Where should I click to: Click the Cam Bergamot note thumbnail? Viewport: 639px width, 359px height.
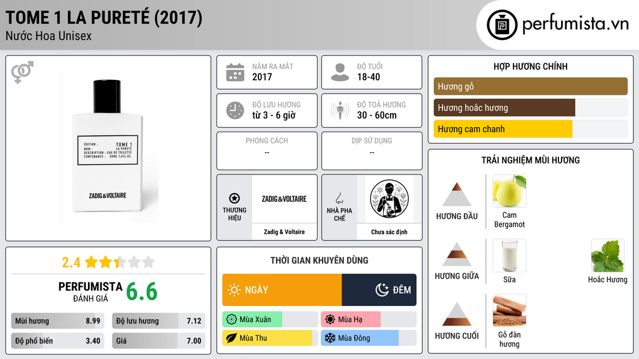pyautogui.click(x=509, y=191)
